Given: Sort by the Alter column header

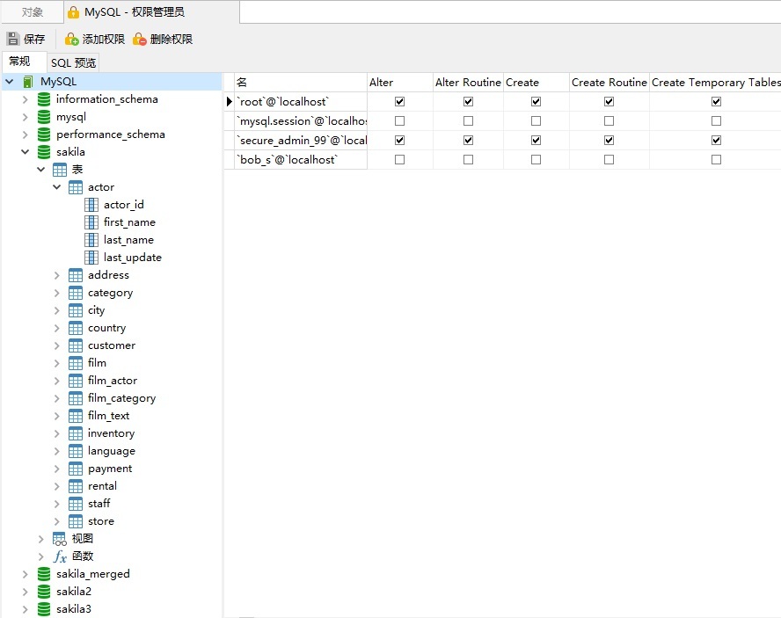Looking at the screenshot, I should pos(400,83).
